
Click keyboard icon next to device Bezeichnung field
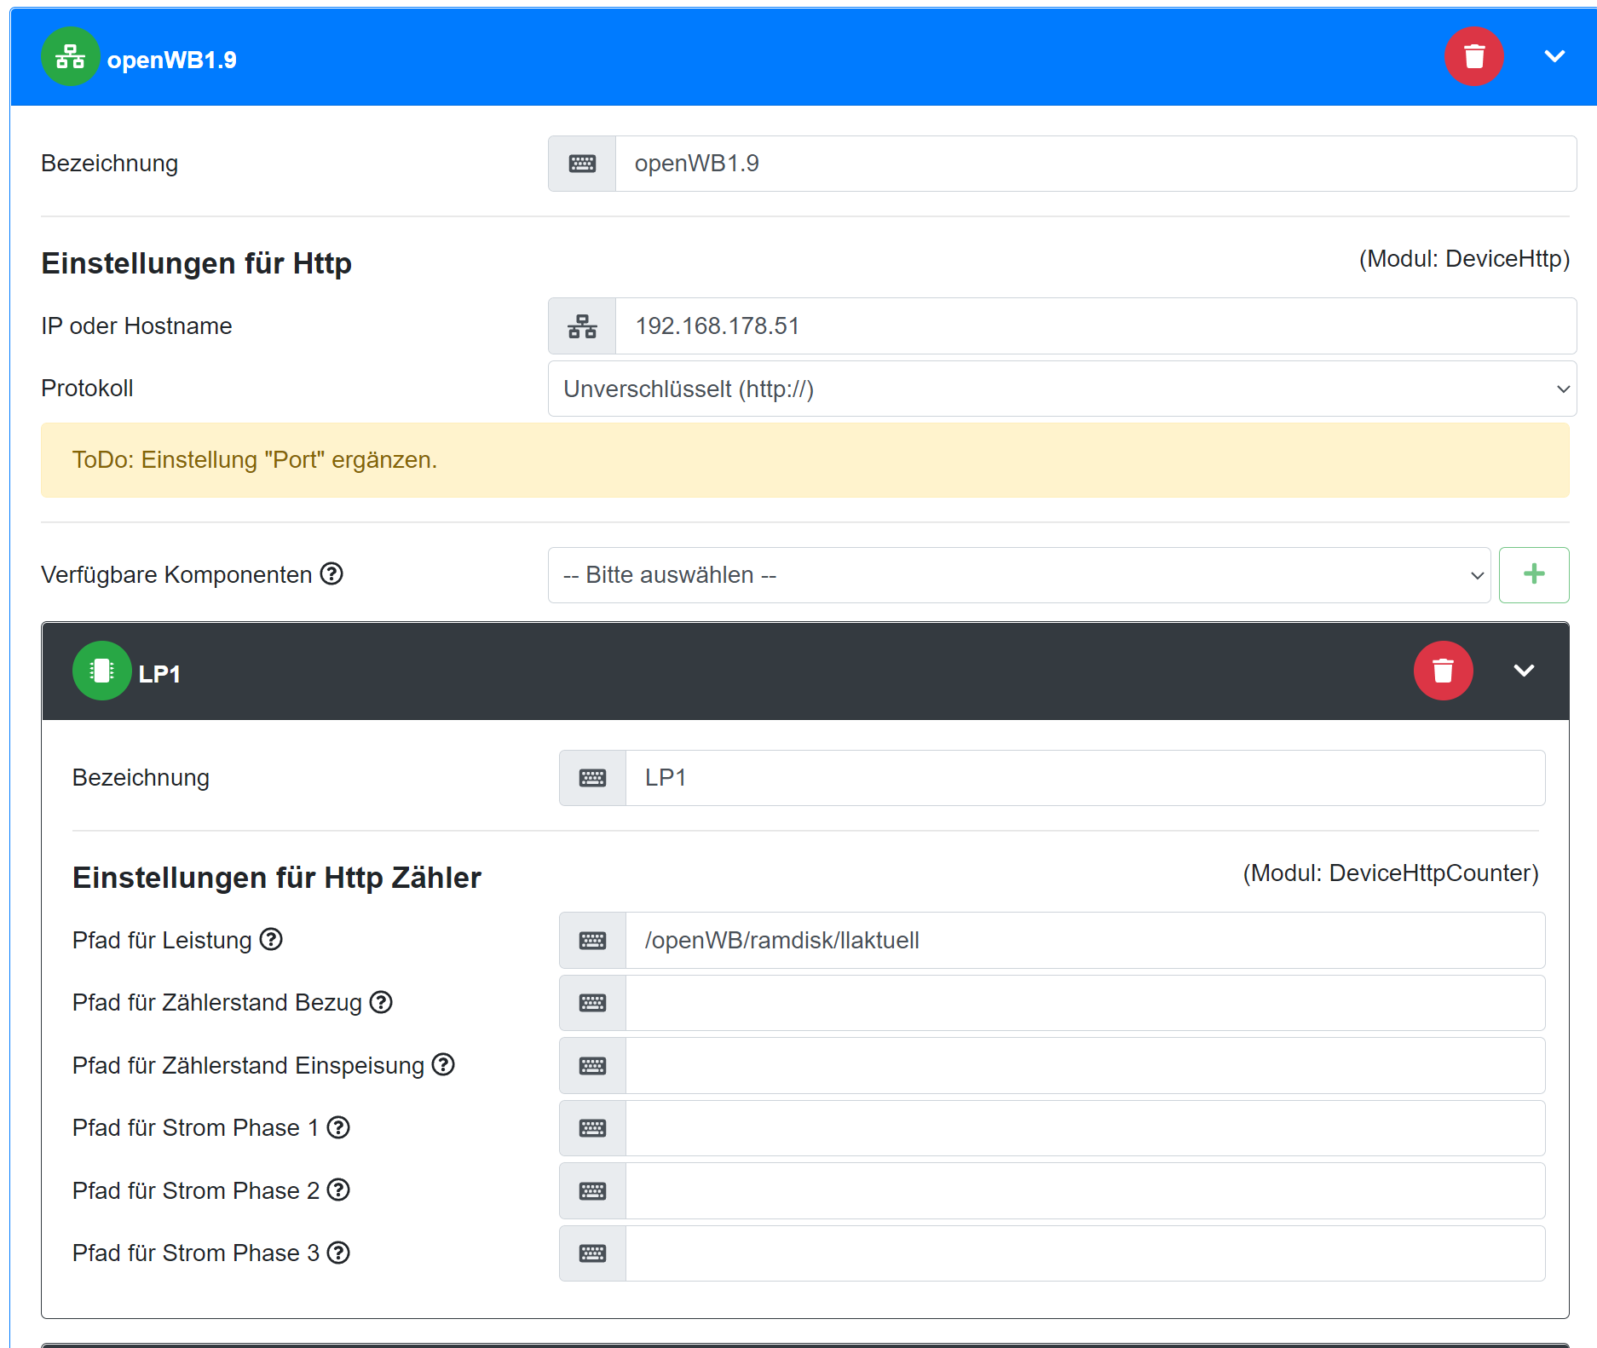click(582, 164)
